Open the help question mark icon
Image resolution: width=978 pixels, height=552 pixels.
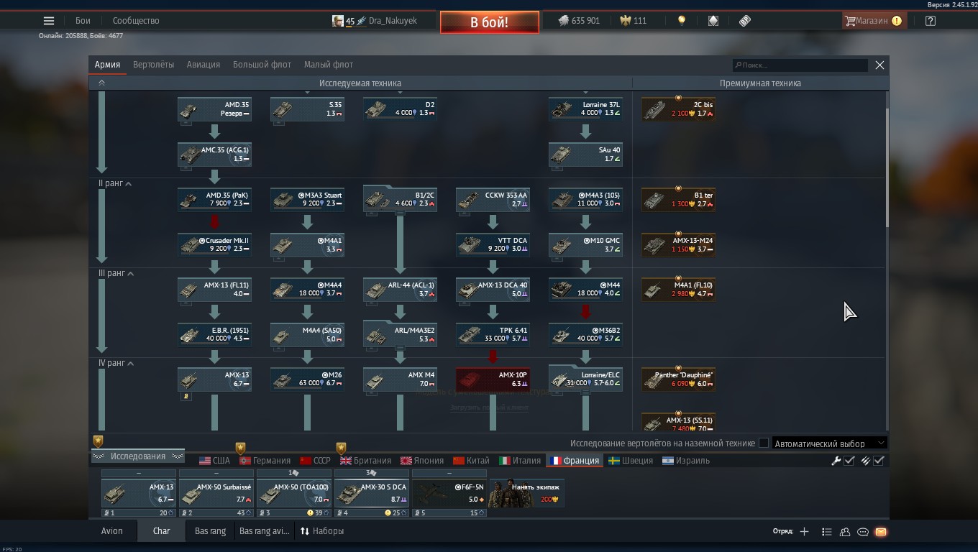(x=930, y=21)
